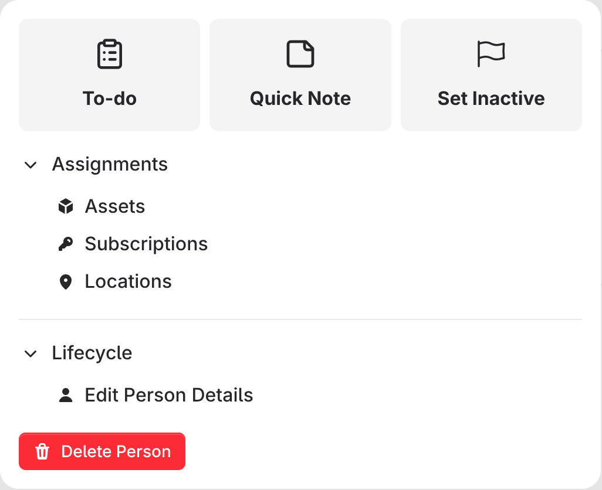Select the Subscriptions menu entry
Screen dimensions: 602x490
[146, 244]
